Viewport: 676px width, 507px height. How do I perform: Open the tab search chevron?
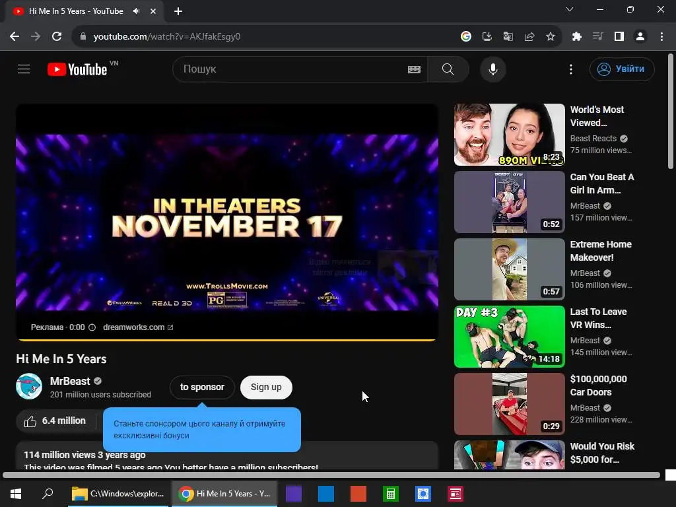570,9
